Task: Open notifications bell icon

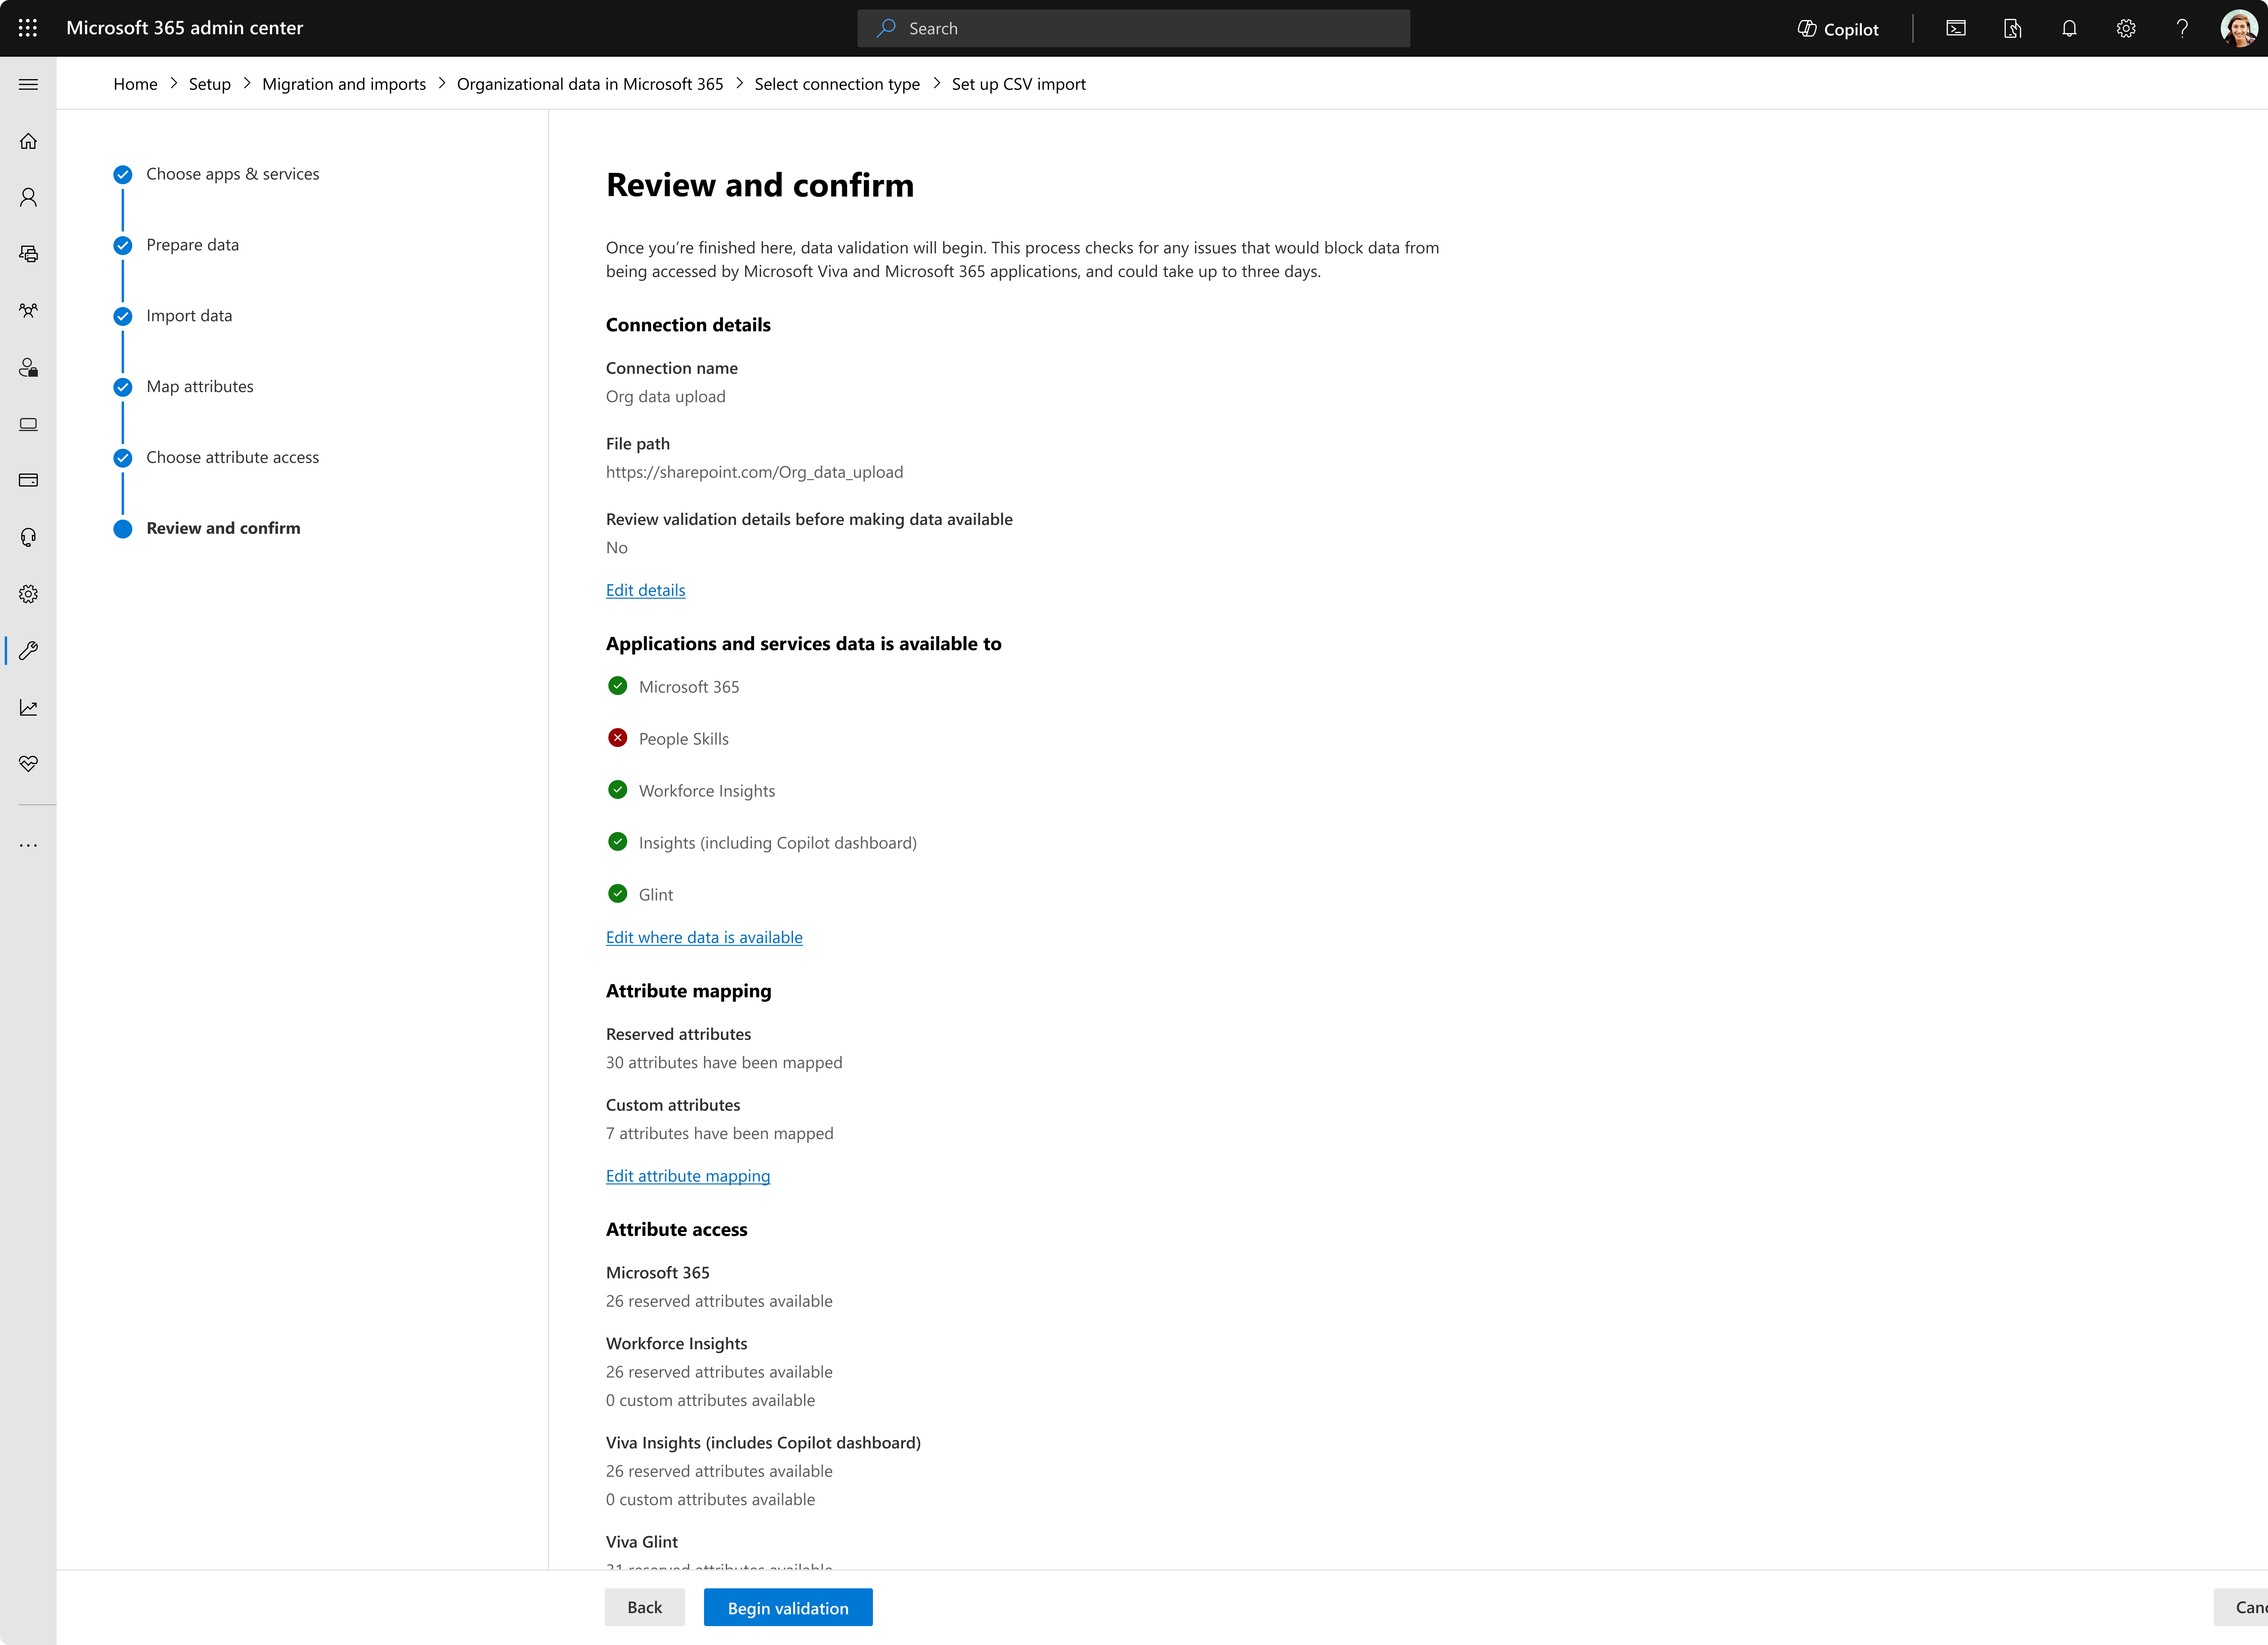Action: coord(2069,28)
